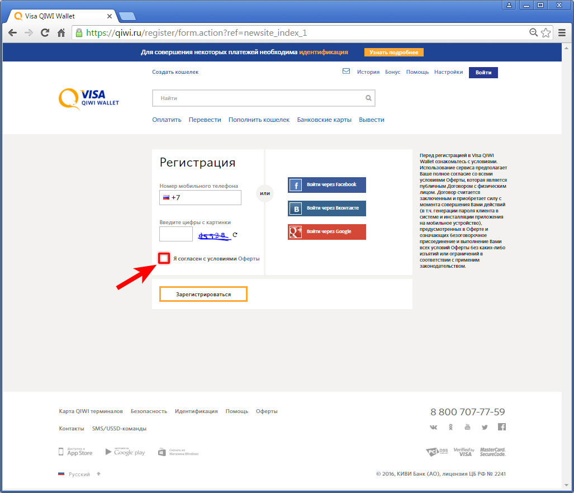The image size is (574, 493).
Task: Click the green padlock security icon
Action: [x=79, y=33]
